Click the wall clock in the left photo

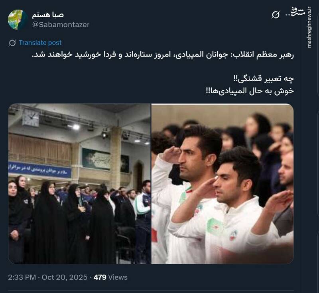(31, 118)
